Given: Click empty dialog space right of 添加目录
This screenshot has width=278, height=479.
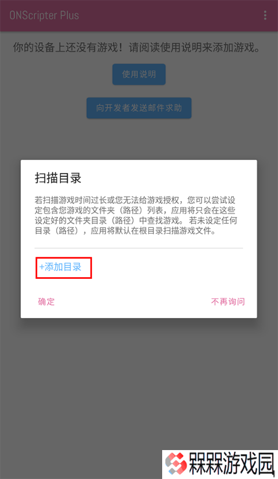Looking at the screenshot, I should [x=171, y=267].
